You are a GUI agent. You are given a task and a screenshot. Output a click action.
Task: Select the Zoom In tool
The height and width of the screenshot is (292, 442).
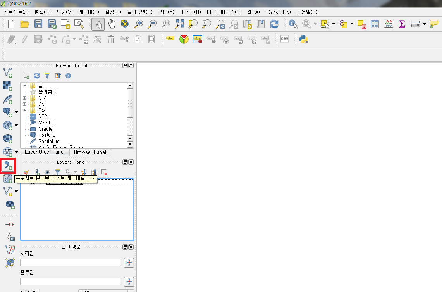tap(138, 24)
